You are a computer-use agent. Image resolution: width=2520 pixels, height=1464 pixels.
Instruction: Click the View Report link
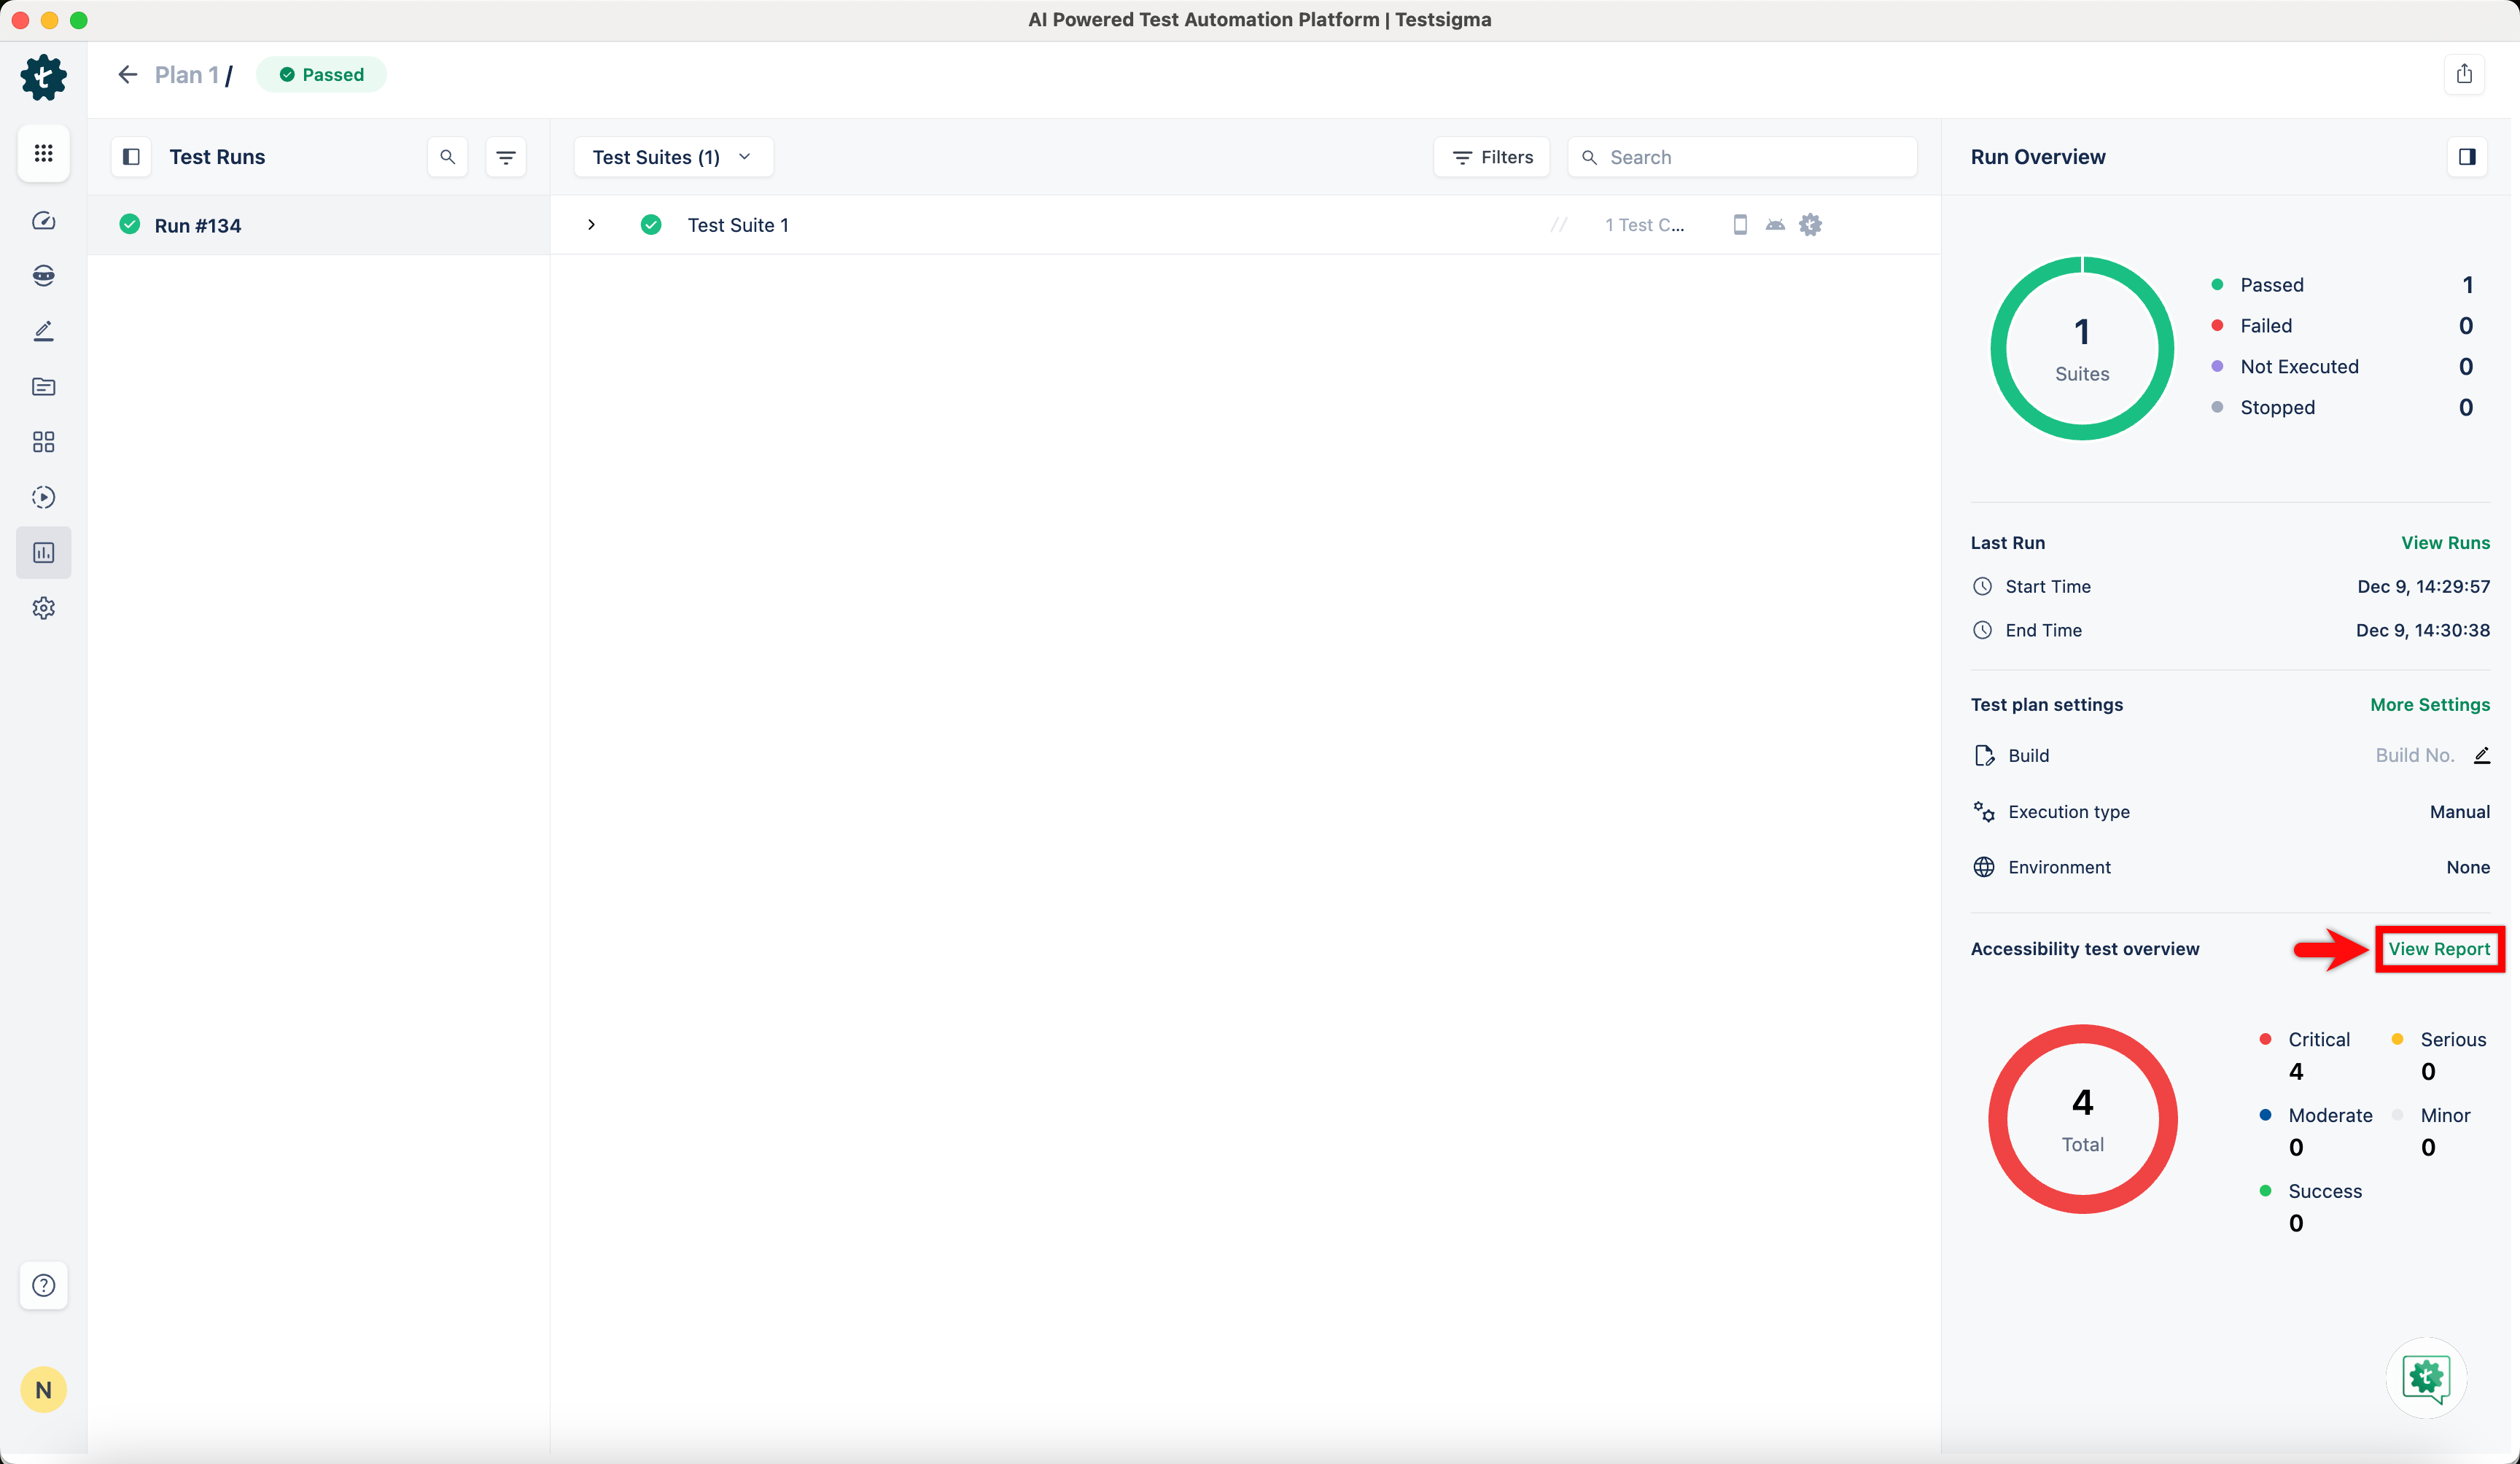point(2438,949)
